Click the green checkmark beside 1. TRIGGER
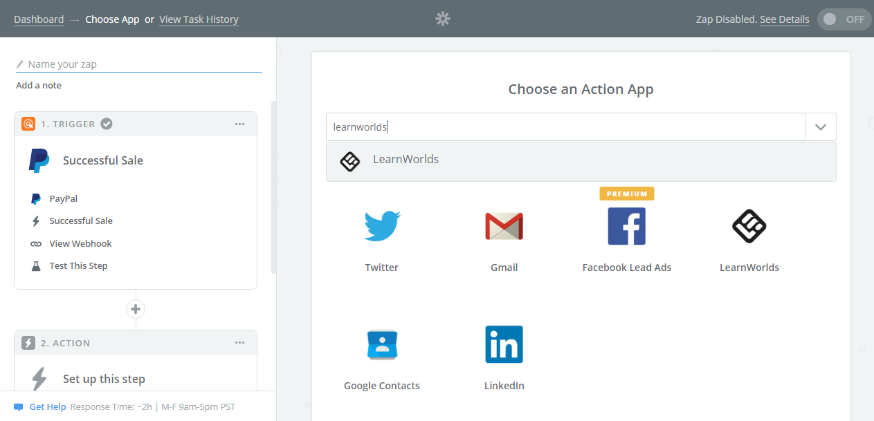Image resolution: width=874 pixels, height=421 pixels. [107, 124]
